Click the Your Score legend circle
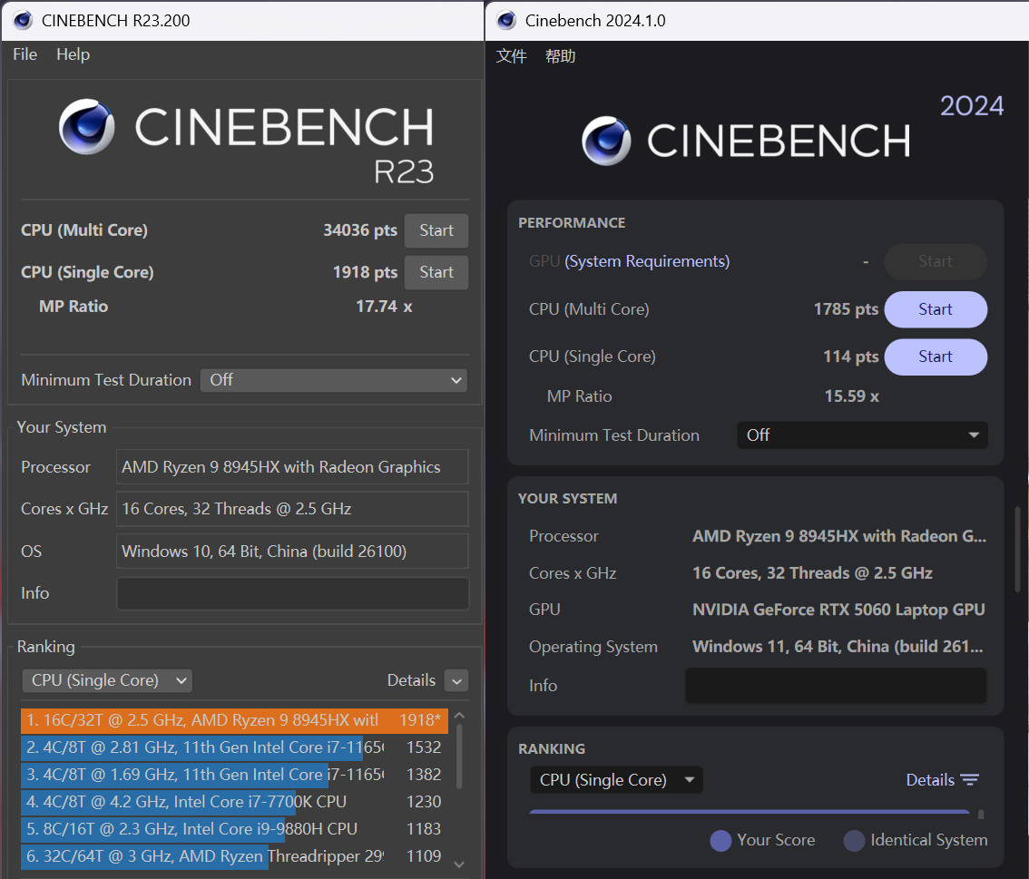The width and height of the screenshot is (1029, 879). click(720, 841)
